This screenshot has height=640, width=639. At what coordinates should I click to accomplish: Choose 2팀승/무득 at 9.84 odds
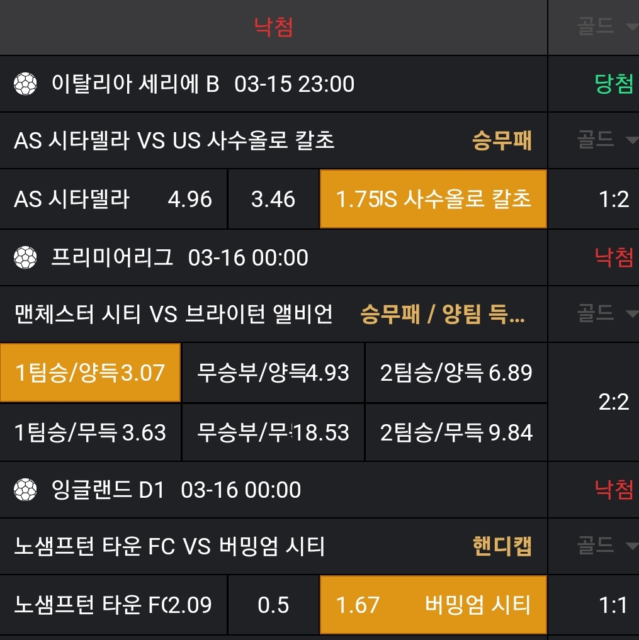click(456, 433)
